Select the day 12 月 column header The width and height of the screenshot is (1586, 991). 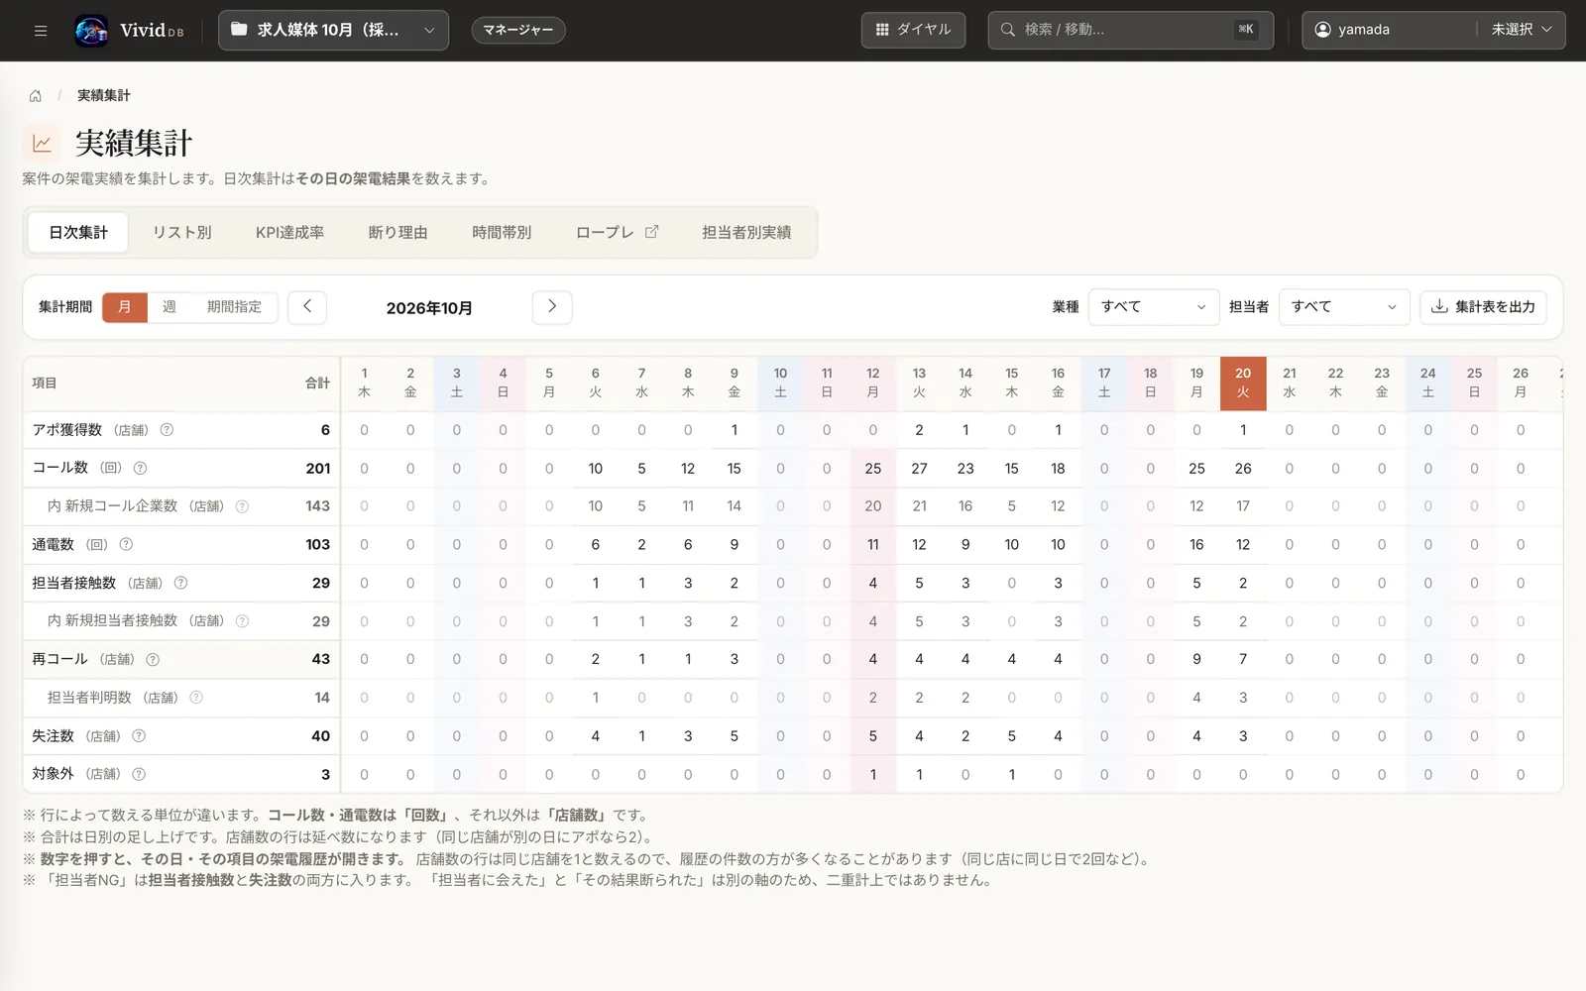[872, 383]
